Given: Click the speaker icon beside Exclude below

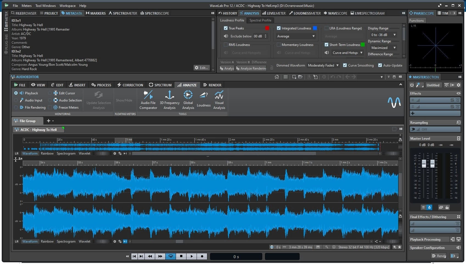Looking at the screenshot, I should tap(226, 36).
